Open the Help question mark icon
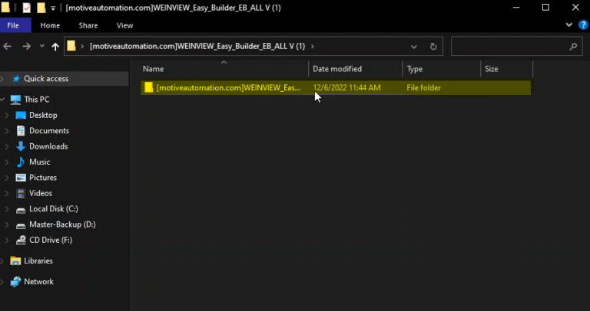Screen dimensions: 590x311 coord(582,25)
